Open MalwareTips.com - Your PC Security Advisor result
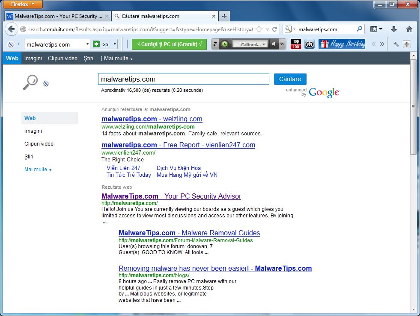 coord(171,196)
